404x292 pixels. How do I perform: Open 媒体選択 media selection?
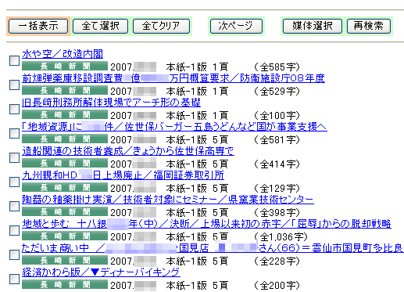(313, 26)
